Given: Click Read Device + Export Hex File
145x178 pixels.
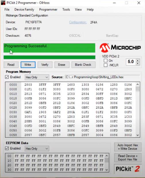Looking at the screenshot, I should click(128, 158).
